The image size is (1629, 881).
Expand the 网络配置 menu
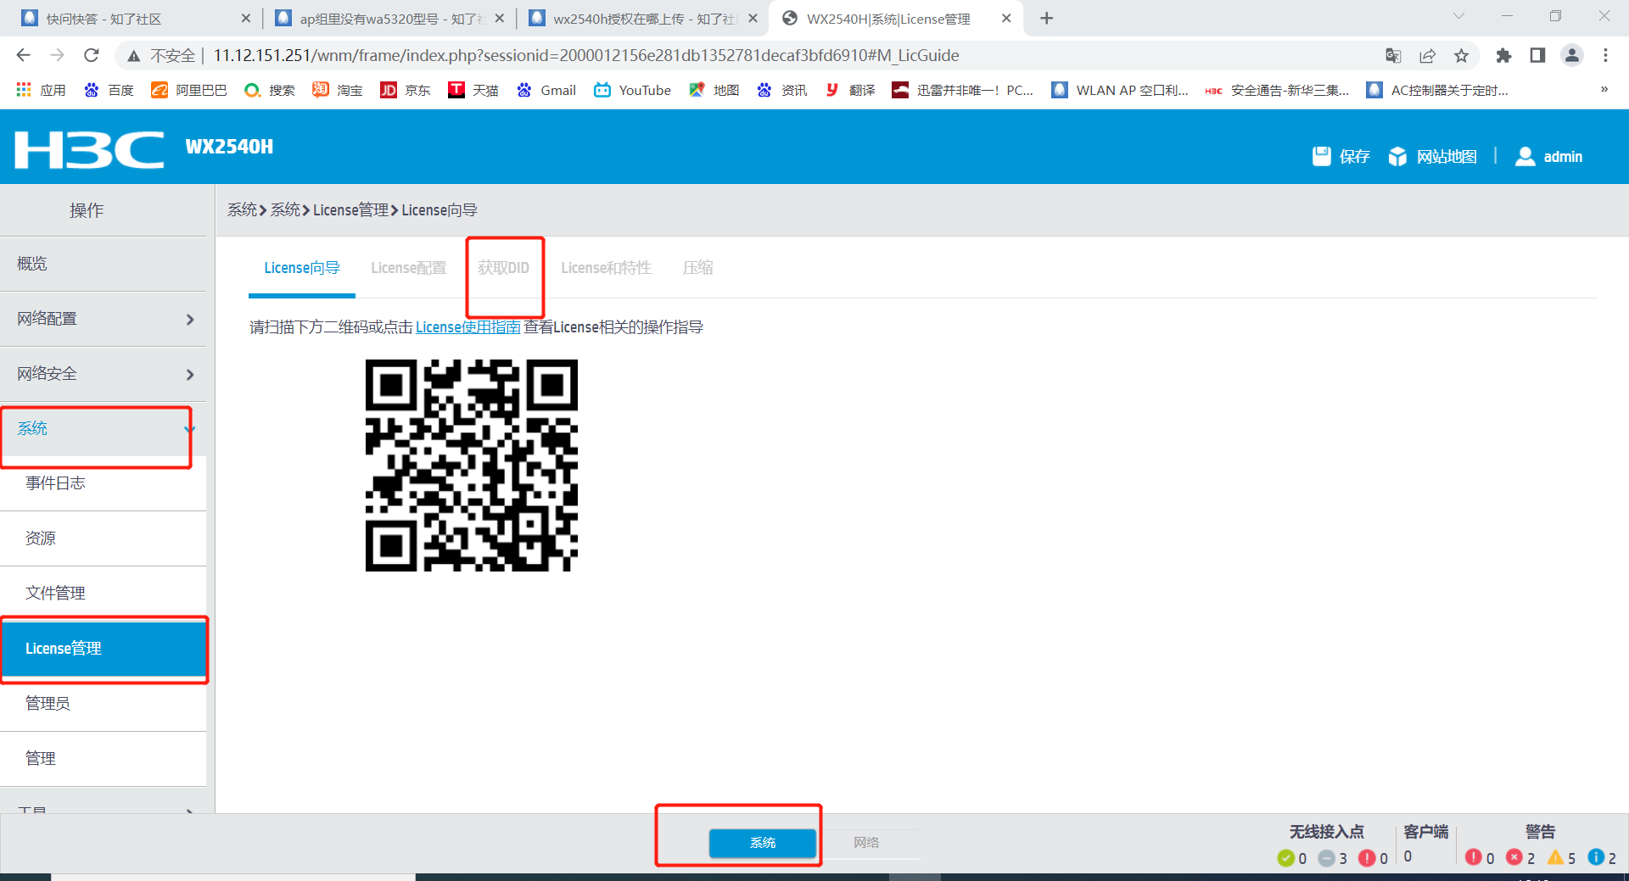click(103, 319)
